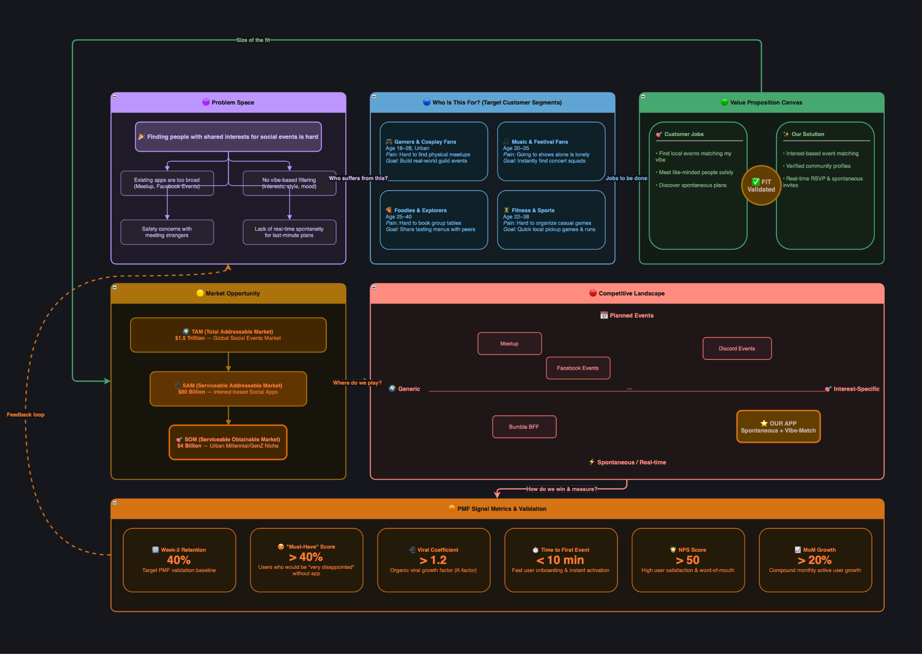Click the target icon beside Interest-Specific
This screenshot has height=654, width=922.
click(x=828, y=389)
